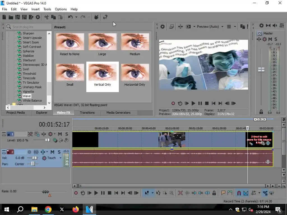The width and height of the screenshot is (287, 215).
Task: Expand the Undo history dropdown arrow
Action: (76, 17)
